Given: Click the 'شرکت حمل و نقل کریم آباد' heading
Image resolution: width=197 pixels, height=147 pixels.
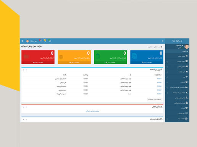Looking at the screenshot, I should 31,46.
